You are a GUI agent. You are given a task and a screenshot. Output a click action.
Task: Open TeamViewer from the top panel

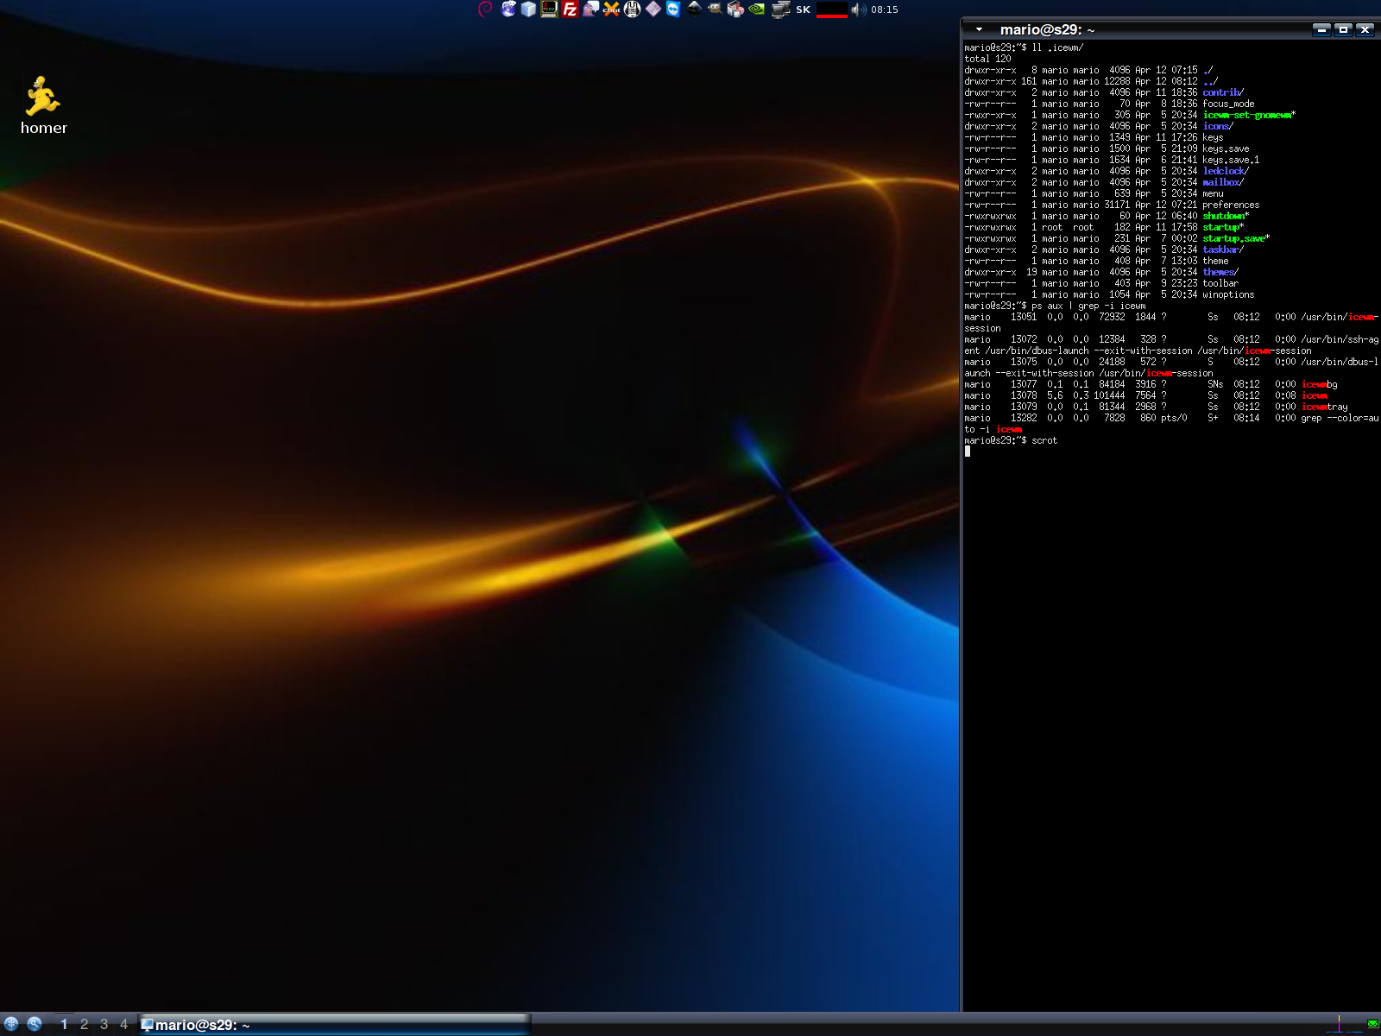click(x=673, y=9)
